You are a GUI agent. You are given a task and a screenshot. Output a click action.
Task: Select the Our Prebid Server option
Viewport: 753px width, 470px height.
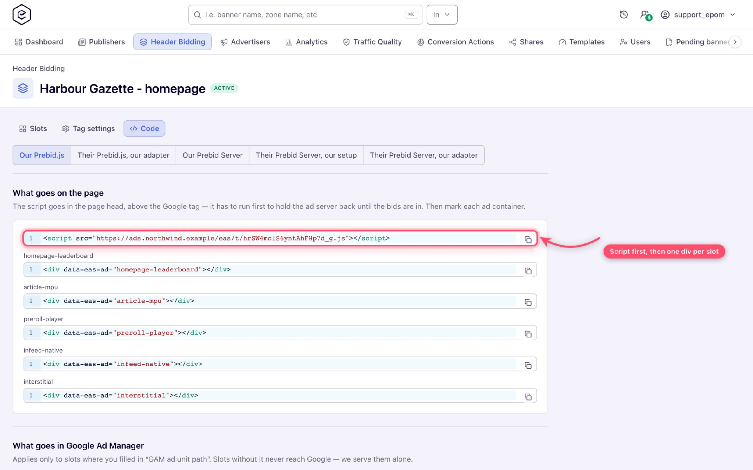click(x=213, y=155)
